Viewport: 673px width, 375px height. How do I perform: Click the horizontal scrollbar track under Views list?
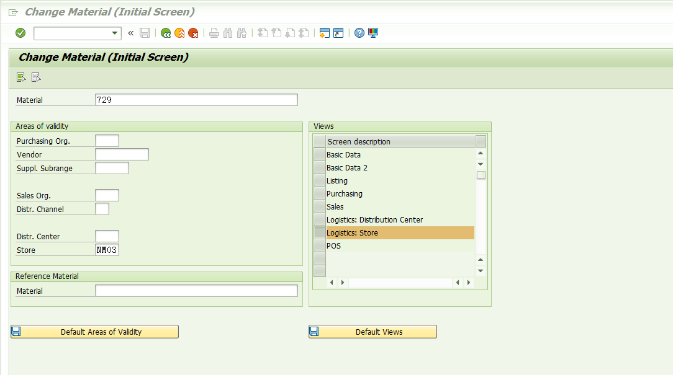(400, 283)
